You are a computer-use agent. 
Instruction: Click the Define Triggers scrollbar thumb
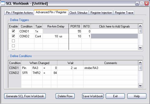[x=140, y=31]
